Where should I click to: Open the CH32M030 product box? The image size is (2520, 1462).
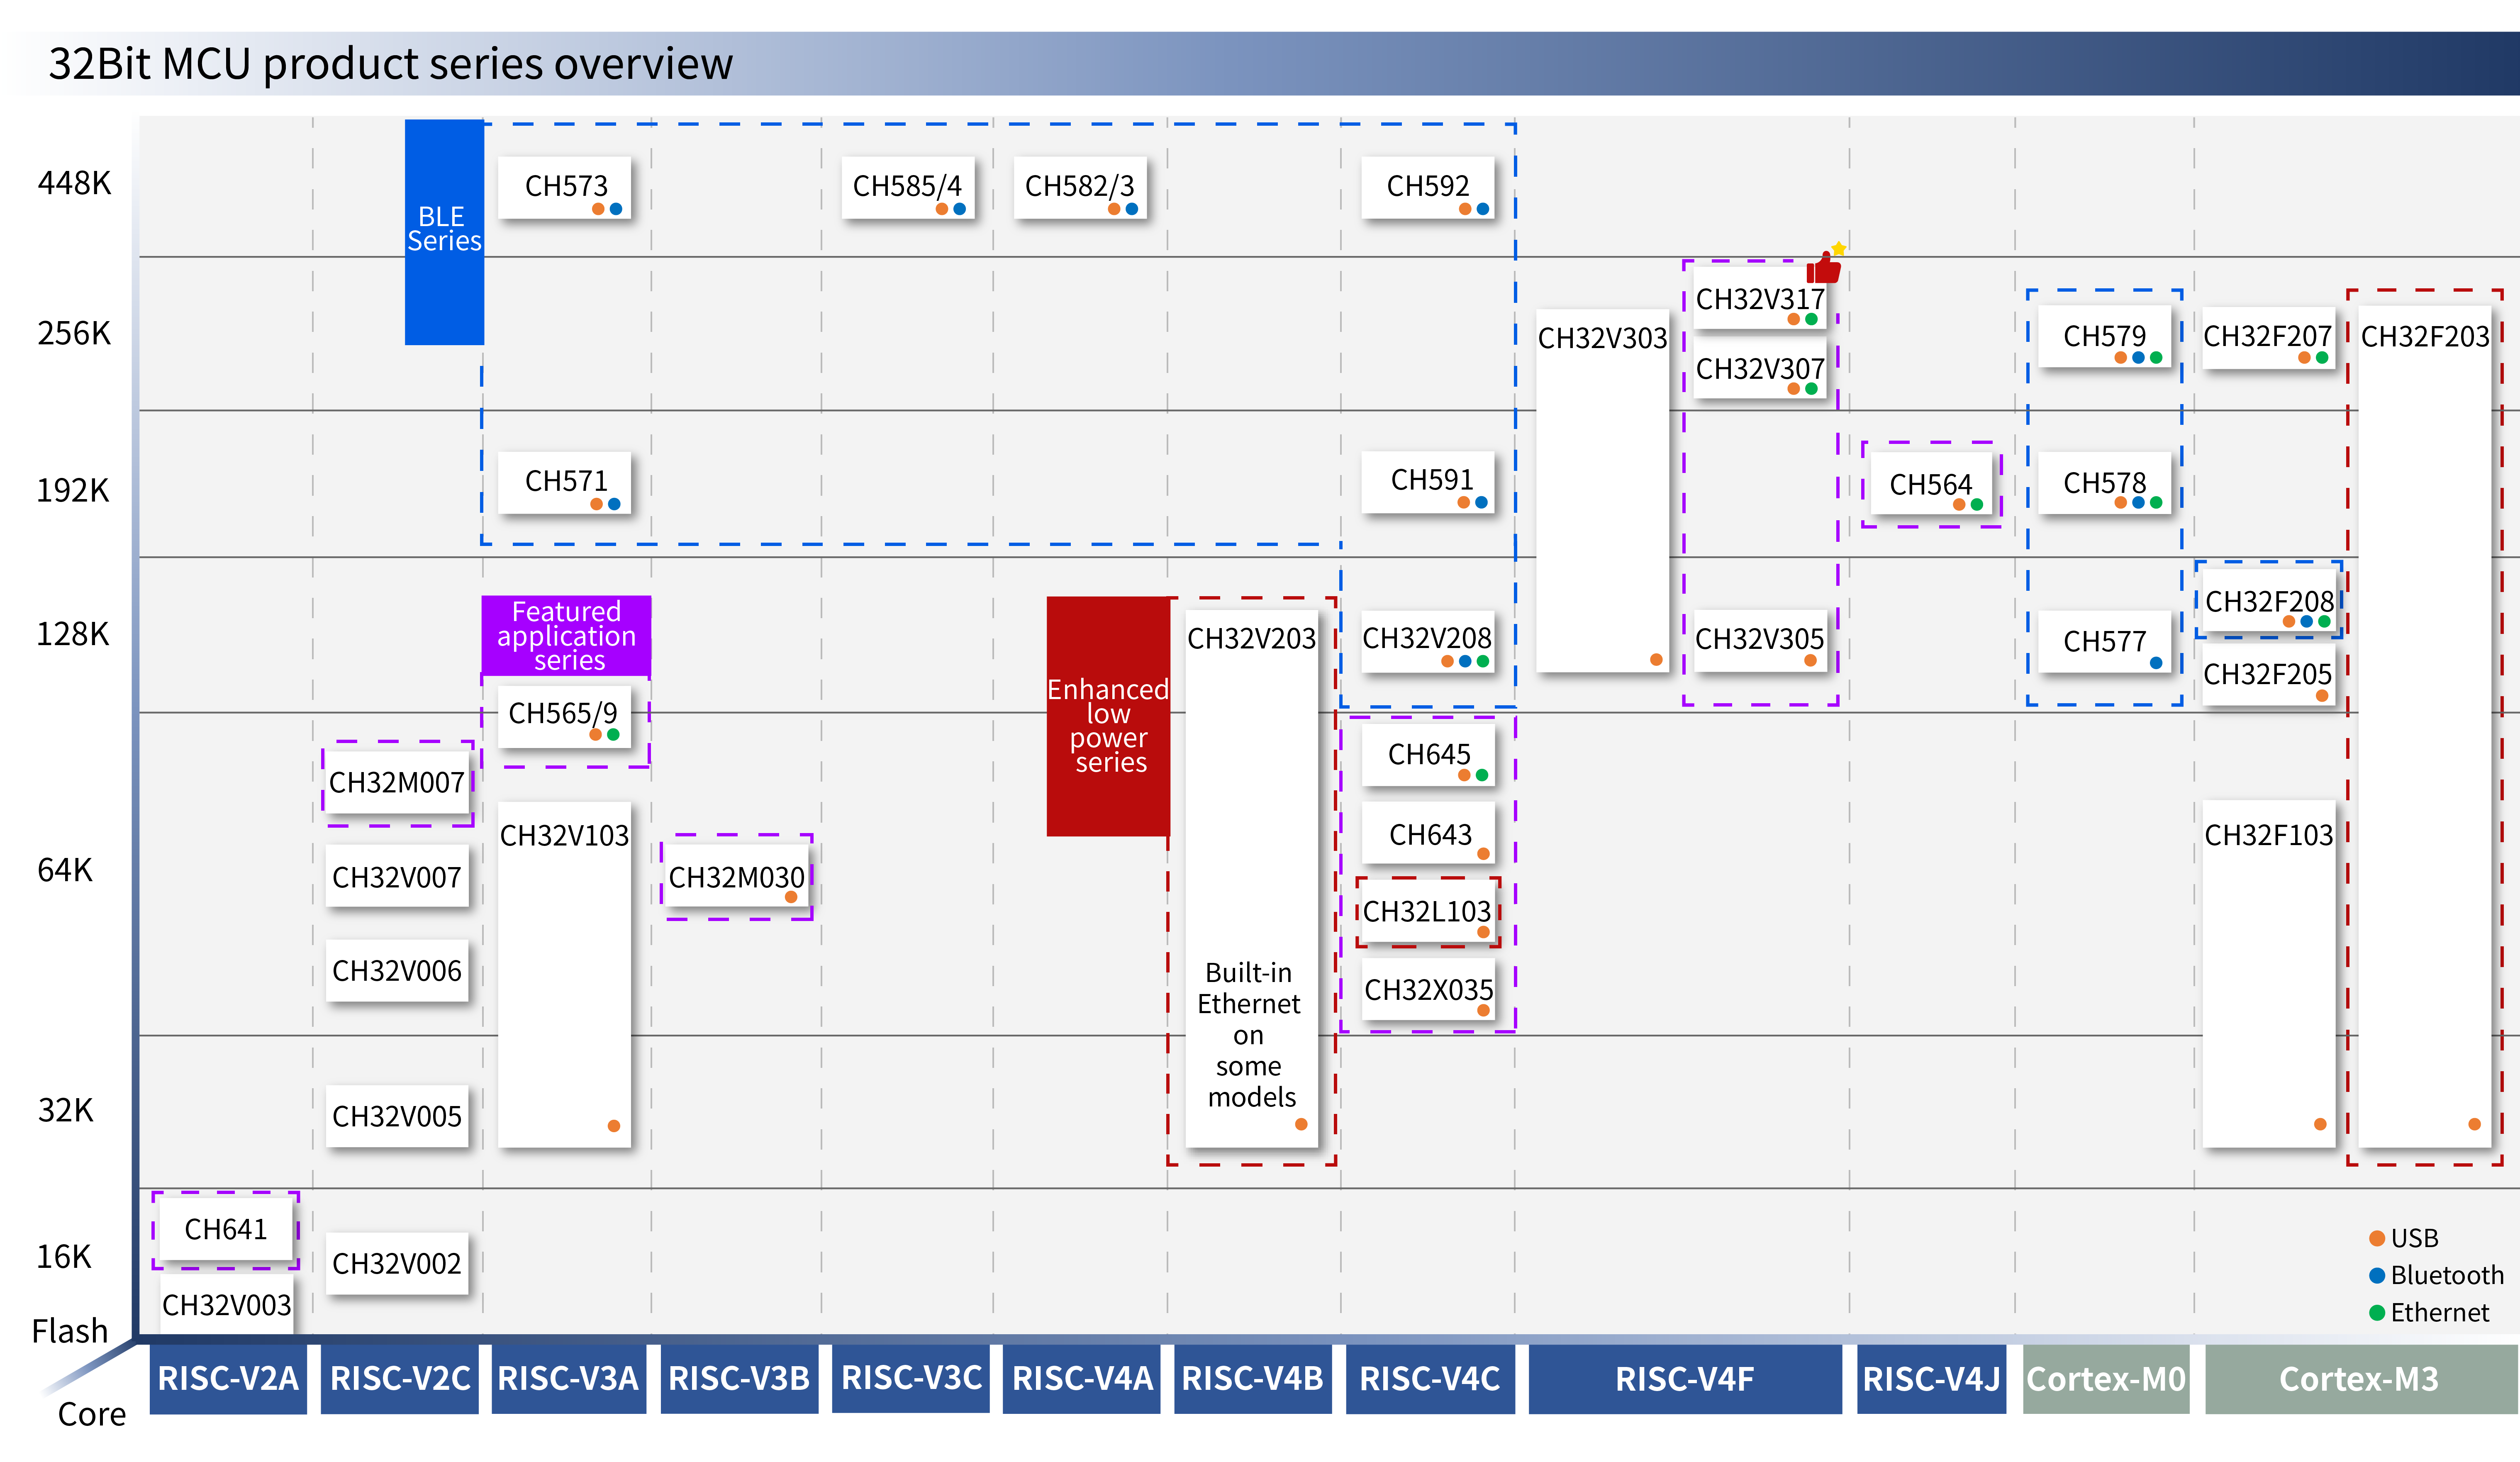tap(736, 877)
